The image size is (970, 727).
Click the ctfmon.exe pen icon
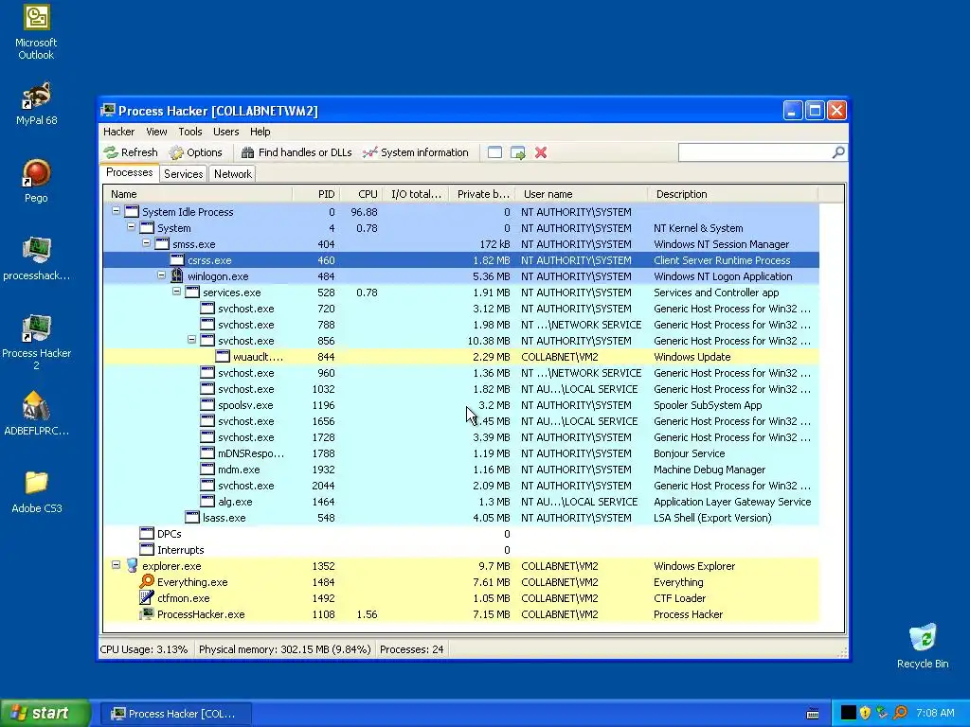tap(147, 598)
